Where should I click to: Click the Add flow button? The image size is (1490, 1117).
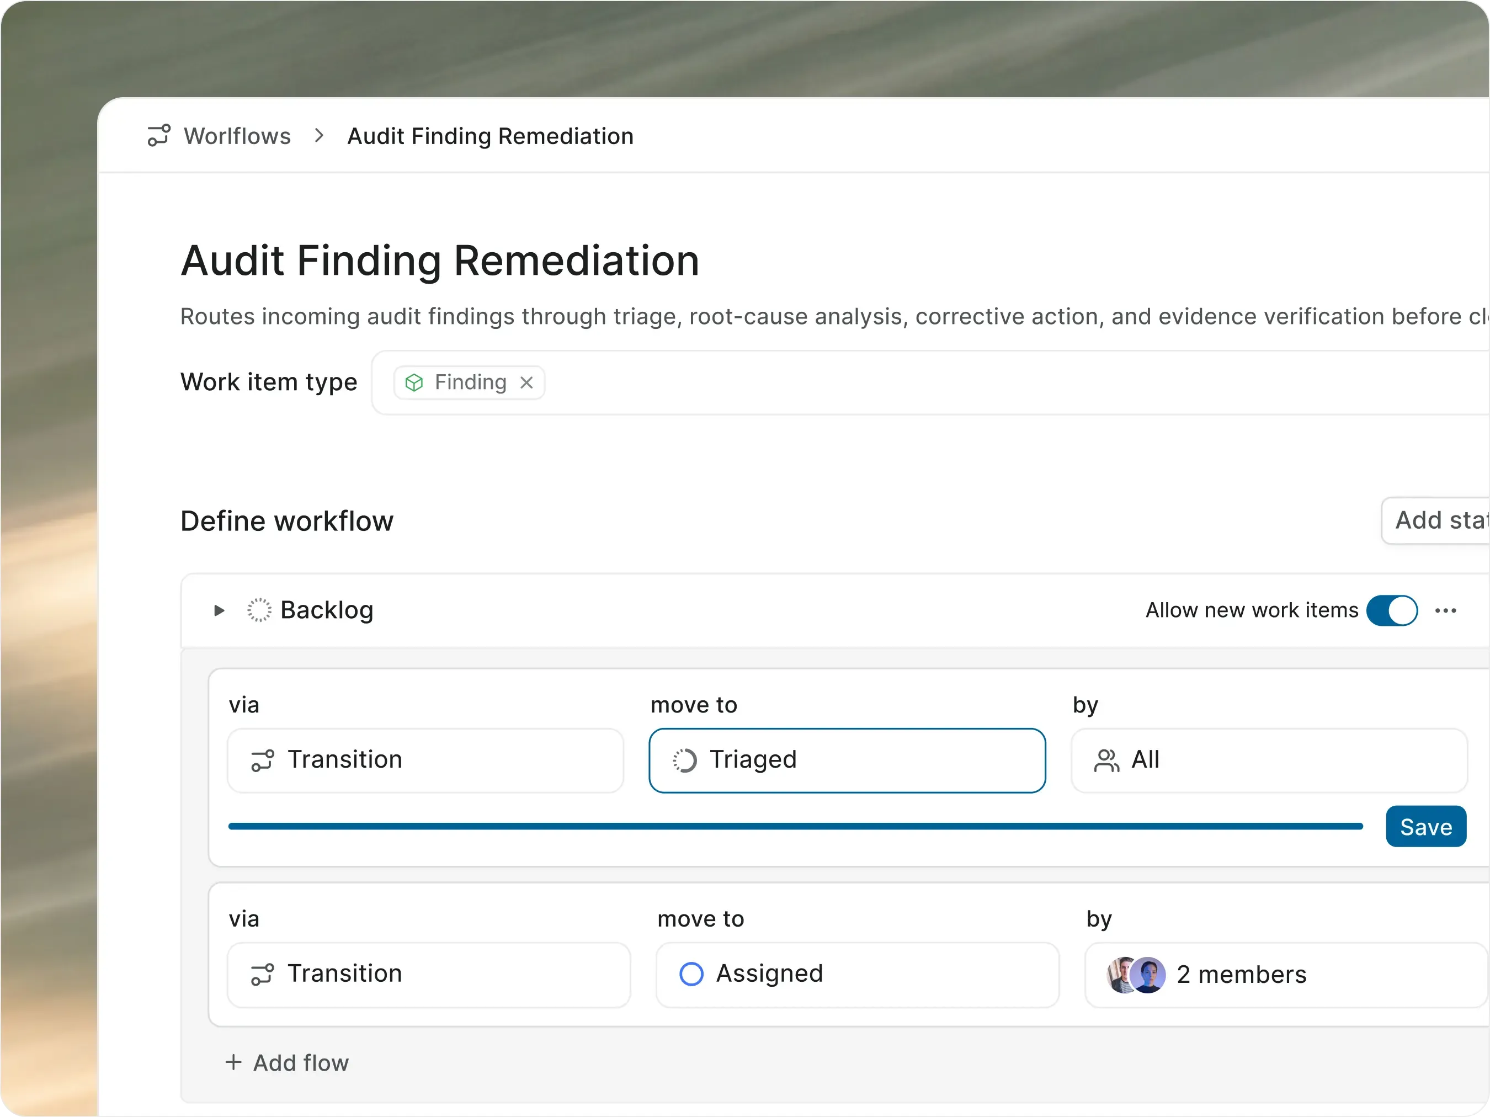click(287, 1063)
